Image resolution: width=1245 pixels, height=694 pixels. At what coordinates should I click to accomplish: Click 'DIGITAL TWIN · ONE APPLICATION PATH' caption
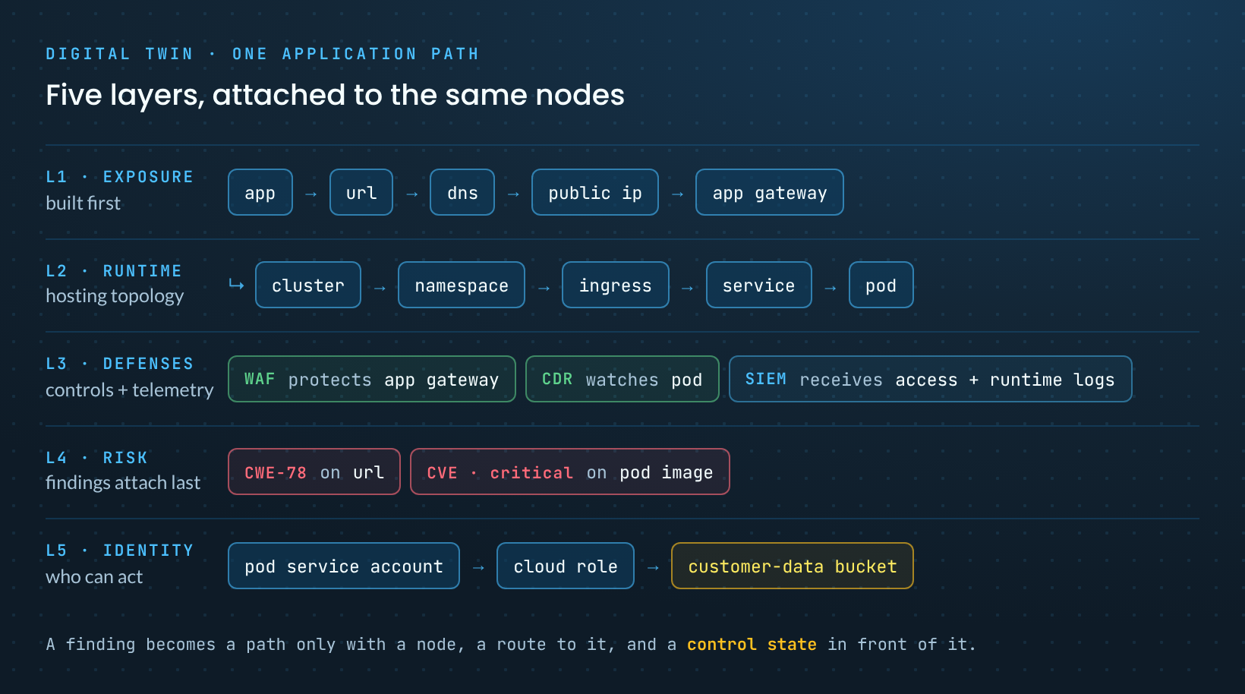click(x=263, y=54)
